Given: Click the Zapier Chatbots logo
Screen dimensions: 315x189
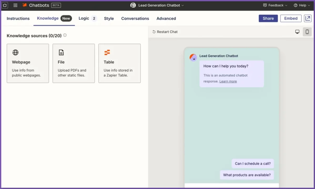Looking at the screenshot, I should point(25,5).
